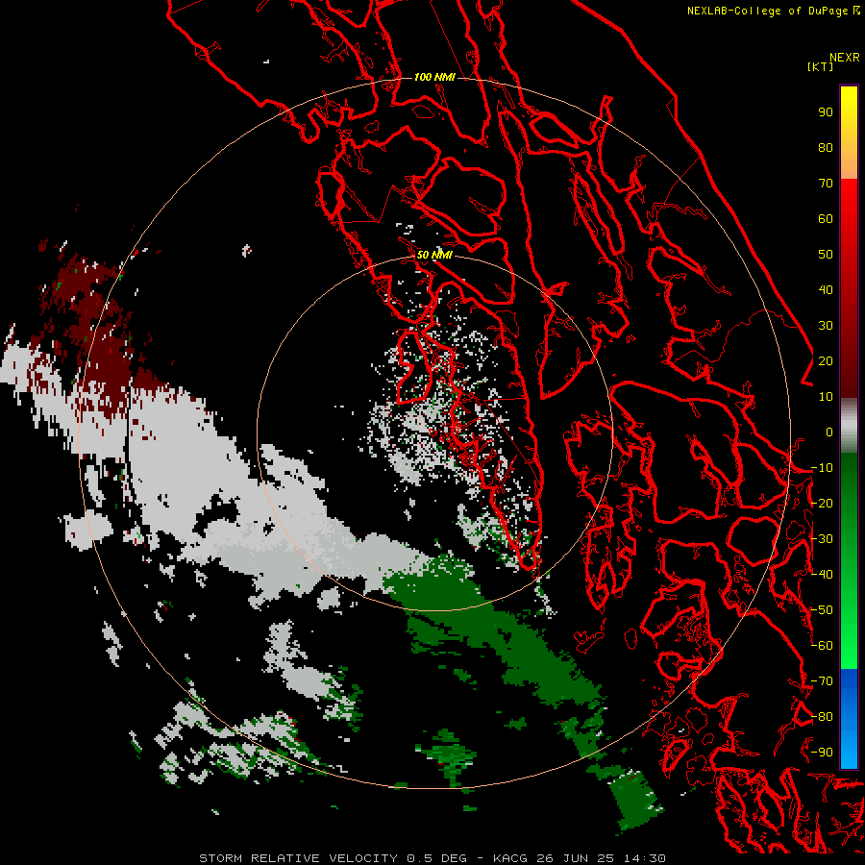Click the 0 value on the velocity scale
865x865 pixels.
click(829, 432)
